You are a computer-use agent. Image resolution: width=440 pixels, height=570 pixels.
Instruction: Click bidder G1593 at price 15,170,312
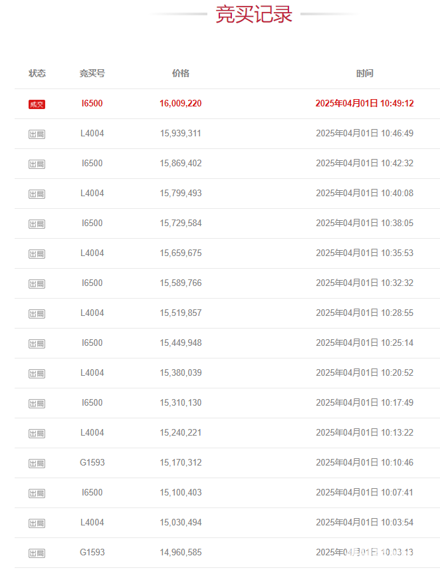click(92, 462)
